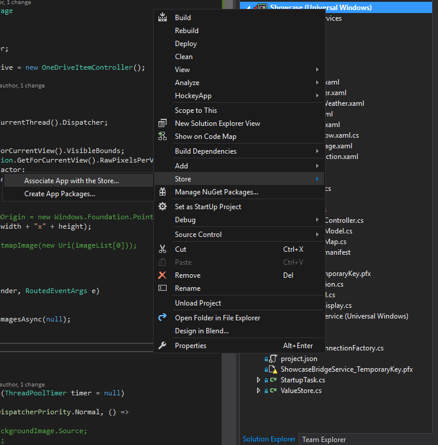The width and height of the screenshot is (438, 445).
Task: Collapse the Showcase (Universal Windows) project node
Action: point(248,8)
